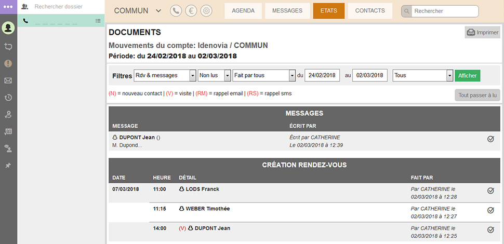Screen dimensions: 504x244
Task: Click the 11:15 time cell
Action: coord(160,209)
